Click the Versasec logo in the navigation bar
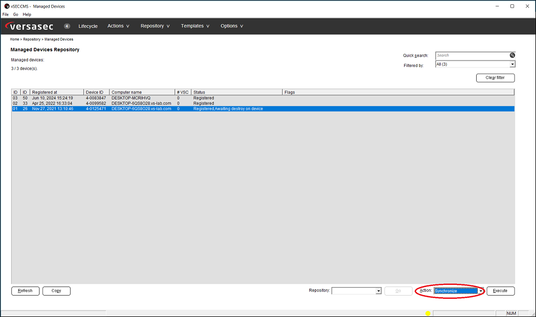 (29, 26)
